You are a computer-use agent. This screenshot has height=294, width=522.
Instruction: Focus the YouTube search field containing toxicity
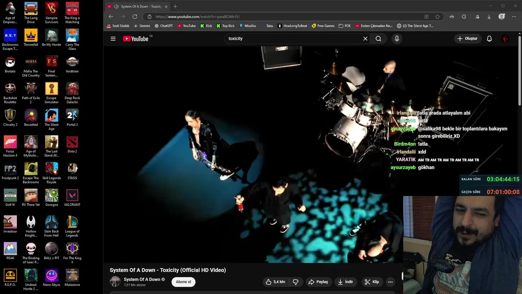tap(294, 39)
